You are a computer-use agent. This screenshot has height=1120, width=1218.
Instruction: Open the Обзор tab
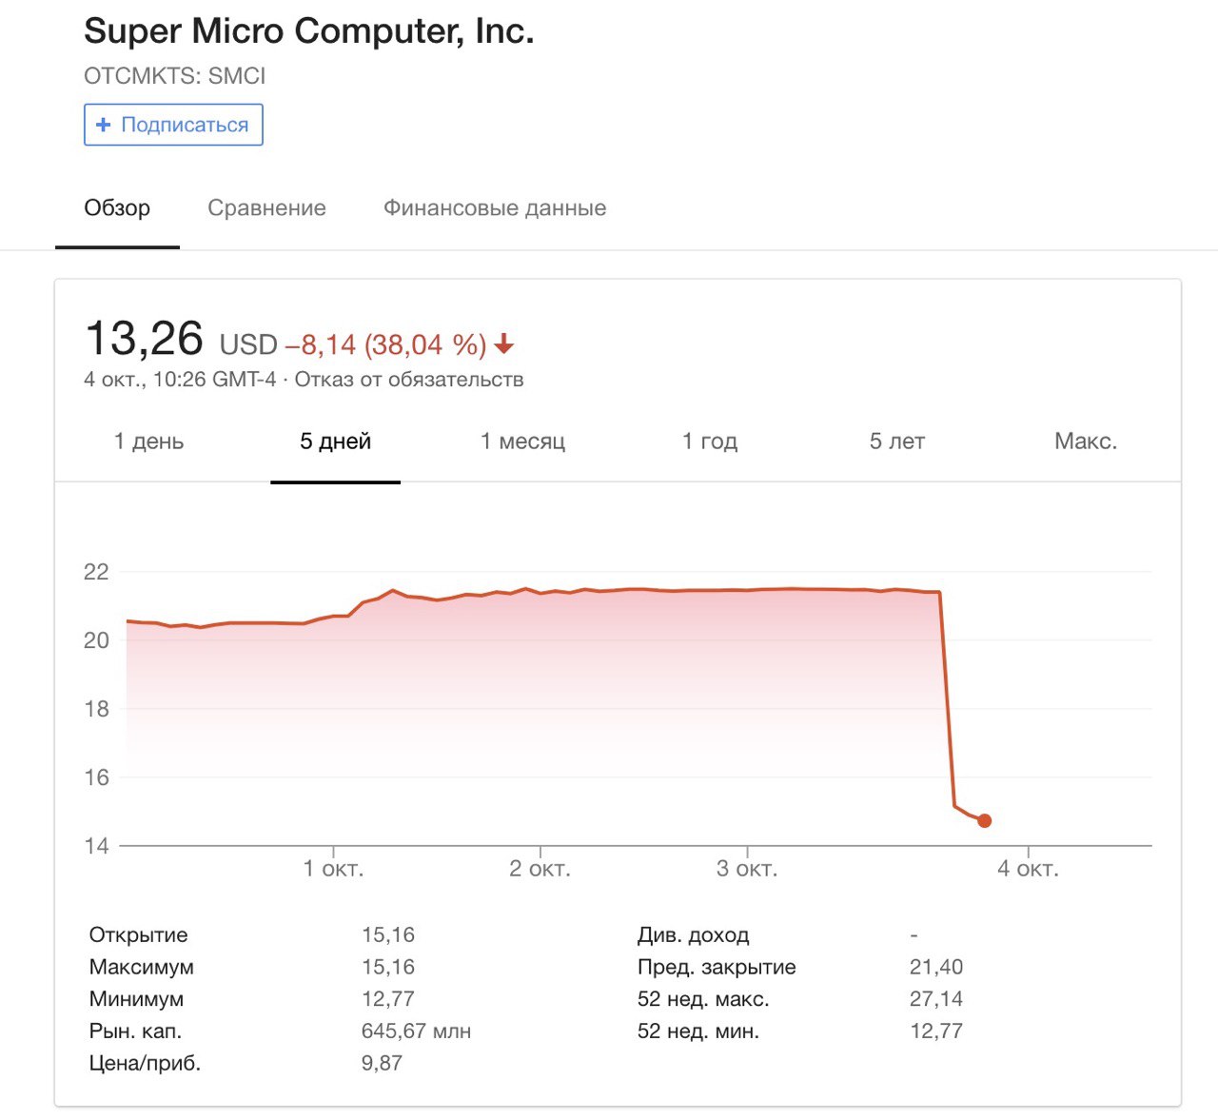[117, 207]
